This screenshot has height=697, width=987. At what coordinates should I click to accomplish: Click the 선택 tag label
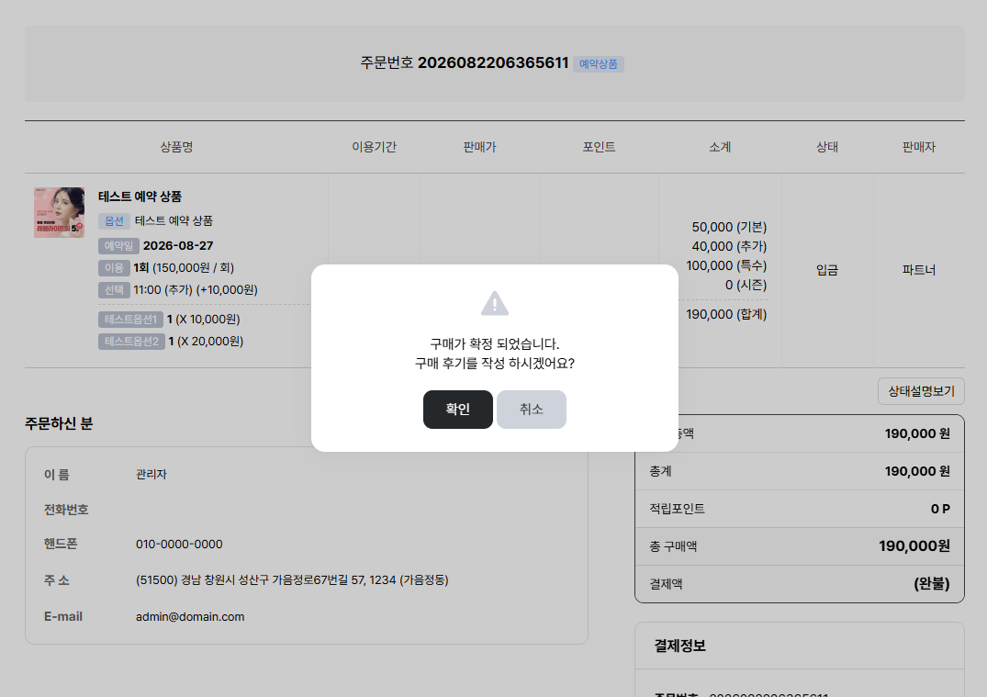(x=114, y=290)
